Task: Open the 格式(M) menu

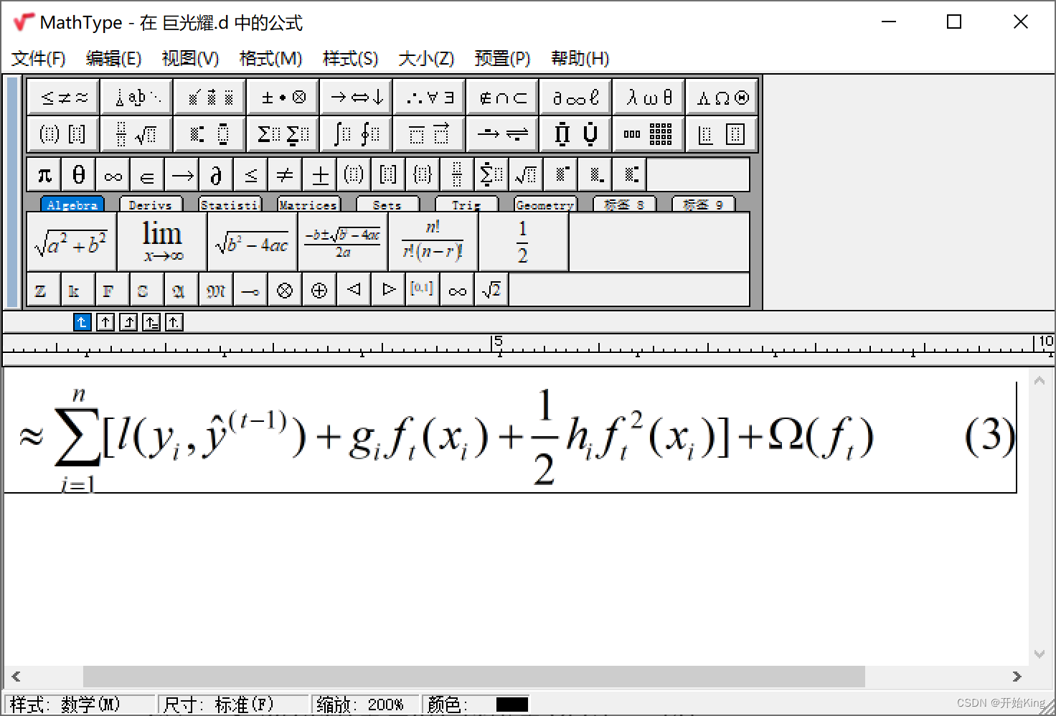Action: point(270,58)
